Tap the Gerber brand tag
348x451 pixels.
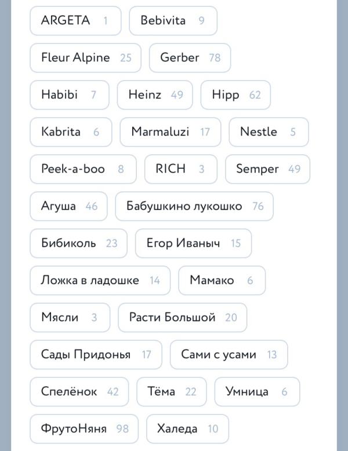(x=190, y=58)
